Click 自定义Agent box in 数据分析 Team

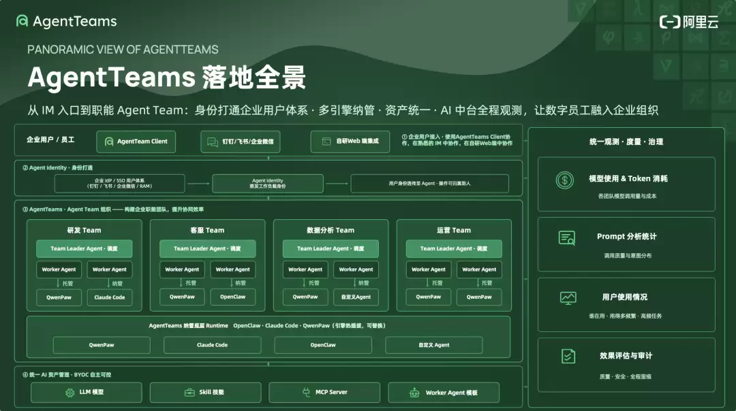(x=356, y=297)
